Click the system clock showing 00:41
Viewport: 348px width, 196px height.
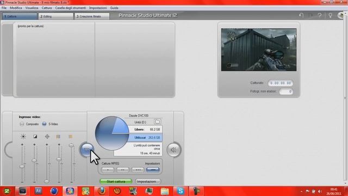[x=334, y=191]
